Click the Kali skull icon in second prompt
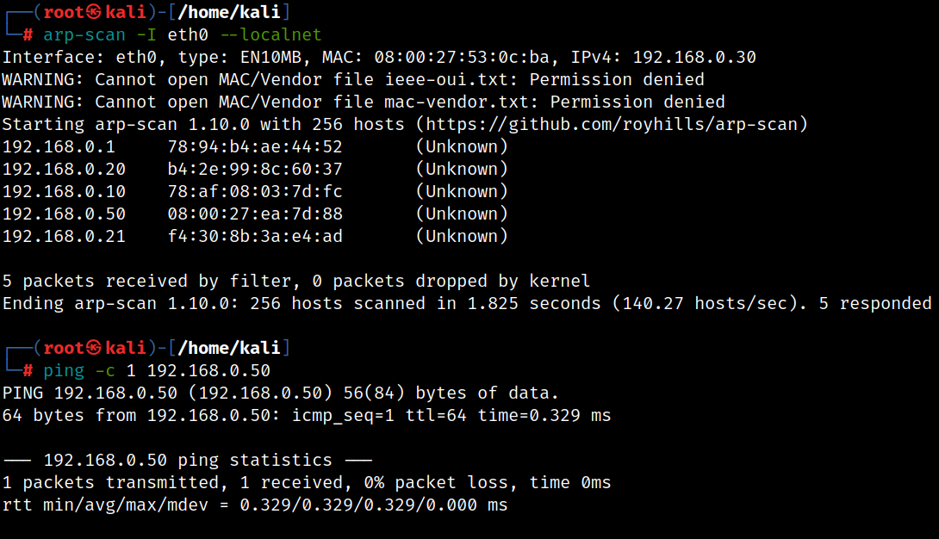This screenshot has height=539, width=939. 94,348
